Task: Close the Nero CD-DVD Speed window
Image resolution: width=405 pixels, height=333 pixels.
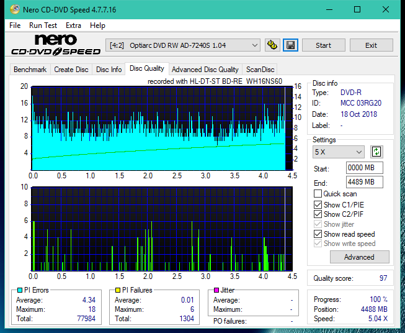Action: pos(386,9)
